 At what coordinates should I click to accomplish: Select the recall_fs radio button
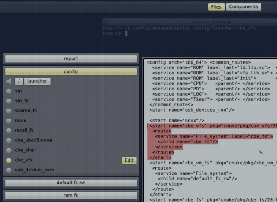coord(9,131)
